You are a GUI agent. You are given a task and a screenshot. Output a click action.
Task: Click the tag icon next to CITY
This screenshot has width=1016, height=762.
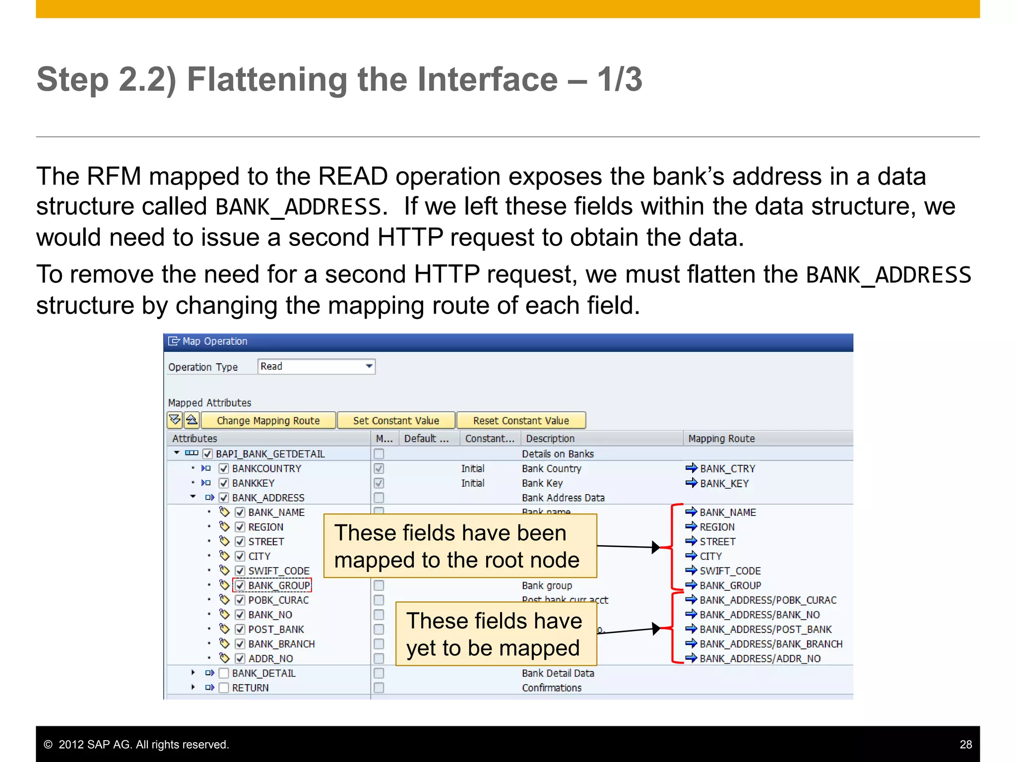click(x=225, y=556)
